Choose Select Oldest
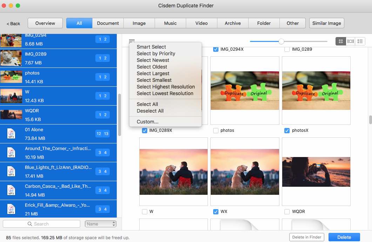Screen dimensions: 372x242 (165, 67)
